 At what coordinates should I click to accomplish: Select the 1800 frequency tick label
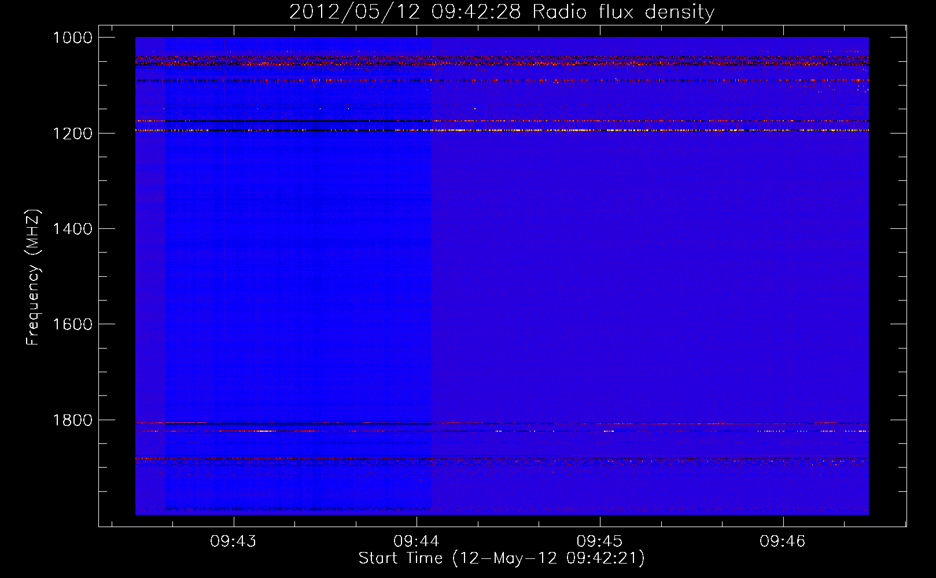pos(72,420)
